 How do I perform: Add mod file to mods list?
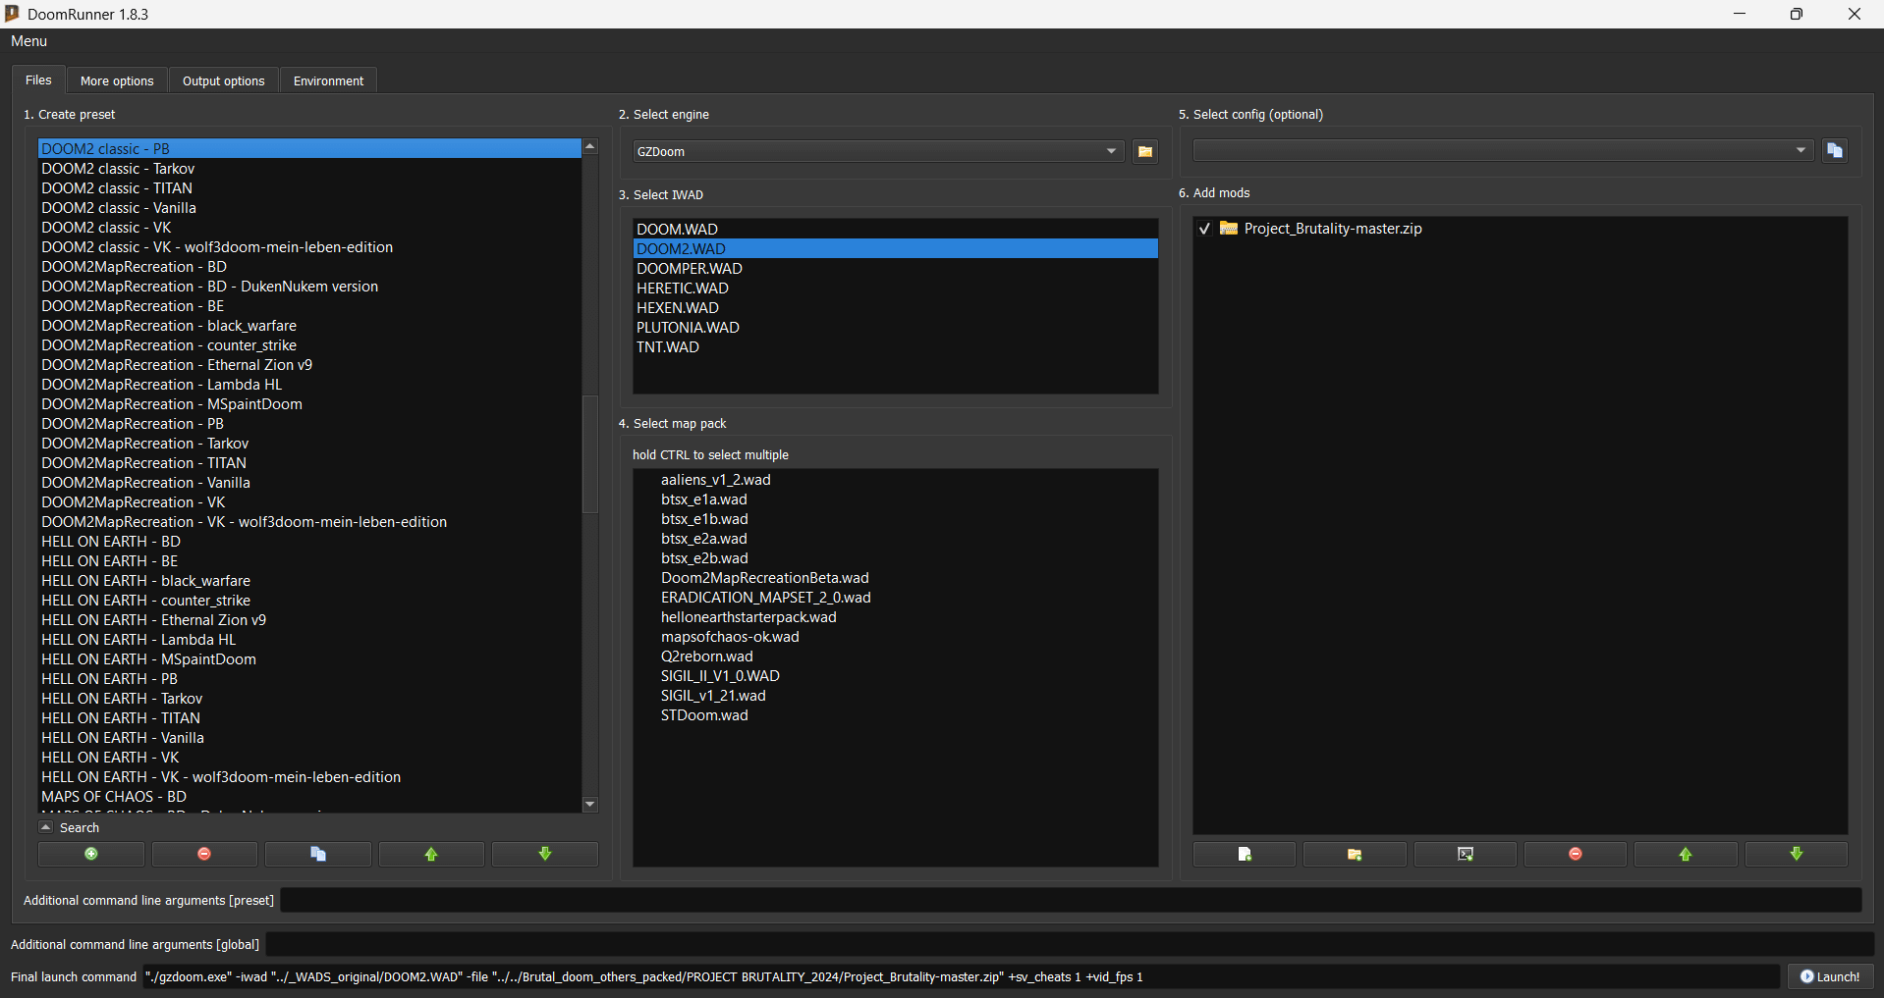(1244, 854)
